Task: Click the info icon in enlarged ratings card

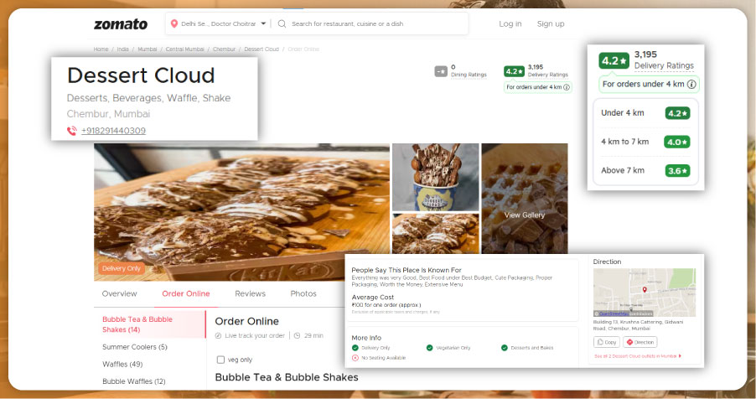Action: [x=691, y=85]
